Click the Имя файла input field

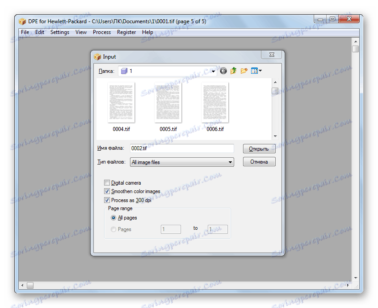[x=182, y=148]
